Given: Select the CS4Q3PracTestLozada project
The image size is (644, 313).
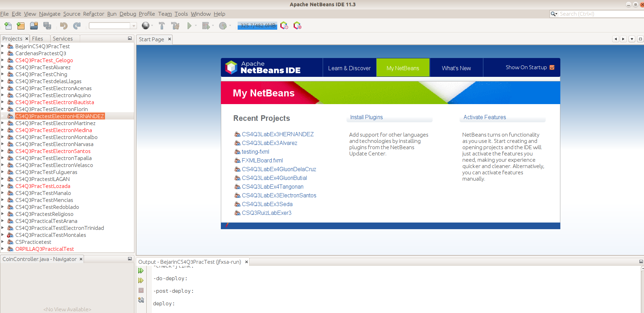Looking at the screenshot, I should point(43,186).
